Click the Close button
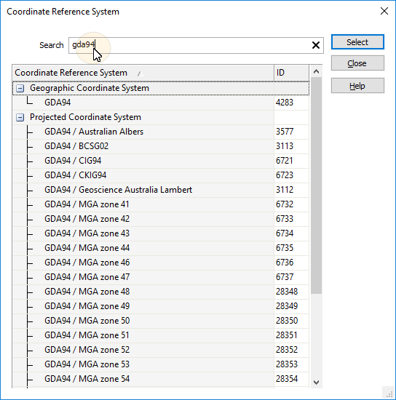This screenshot has height=400, width=396. (357, 63)
